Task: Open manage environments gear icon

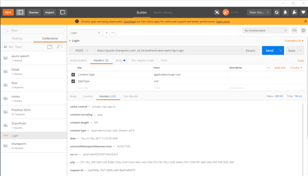Action: (x=303, y=30)
